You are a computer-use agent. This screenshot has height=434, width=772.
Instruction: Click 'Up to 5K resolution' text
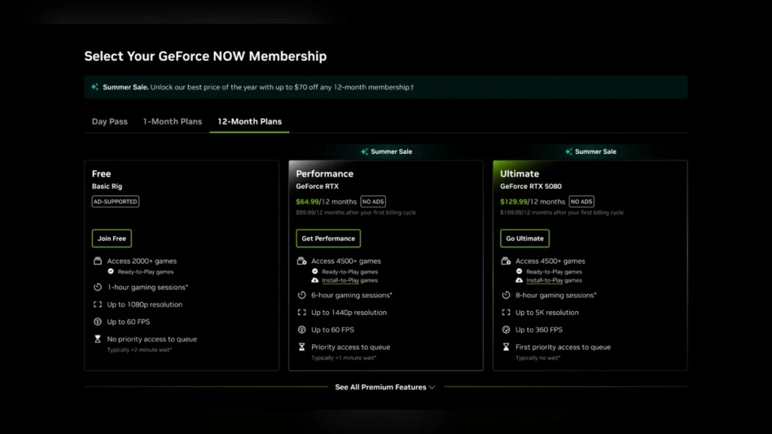(x=547, y=313)
